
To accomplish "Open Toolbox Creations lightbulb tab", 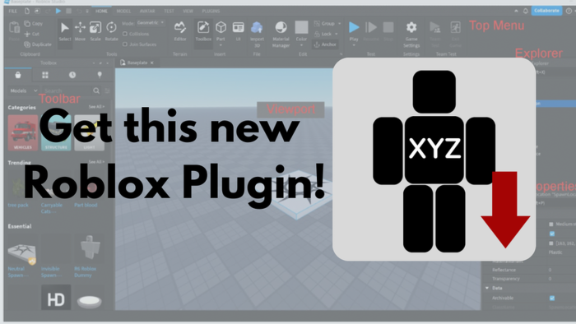I will click(x=100, y=75).
